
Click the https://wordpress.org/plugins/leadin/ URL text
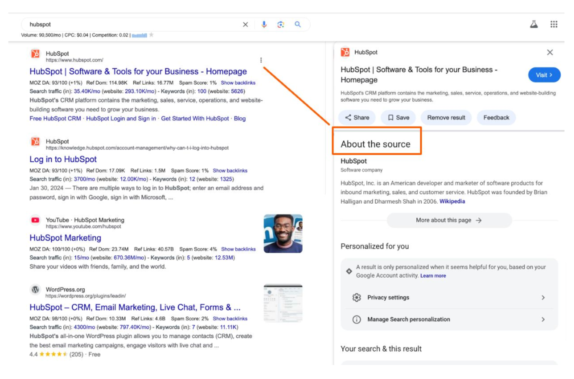tap(85, 296)
